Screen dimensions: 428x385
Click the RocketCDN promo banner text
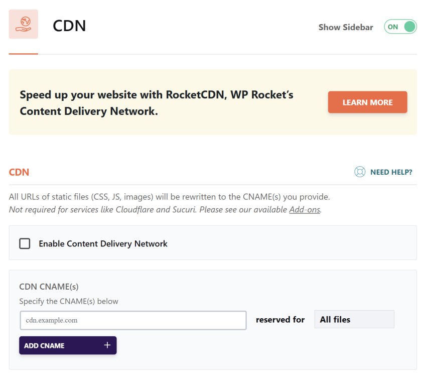[156, 102]
